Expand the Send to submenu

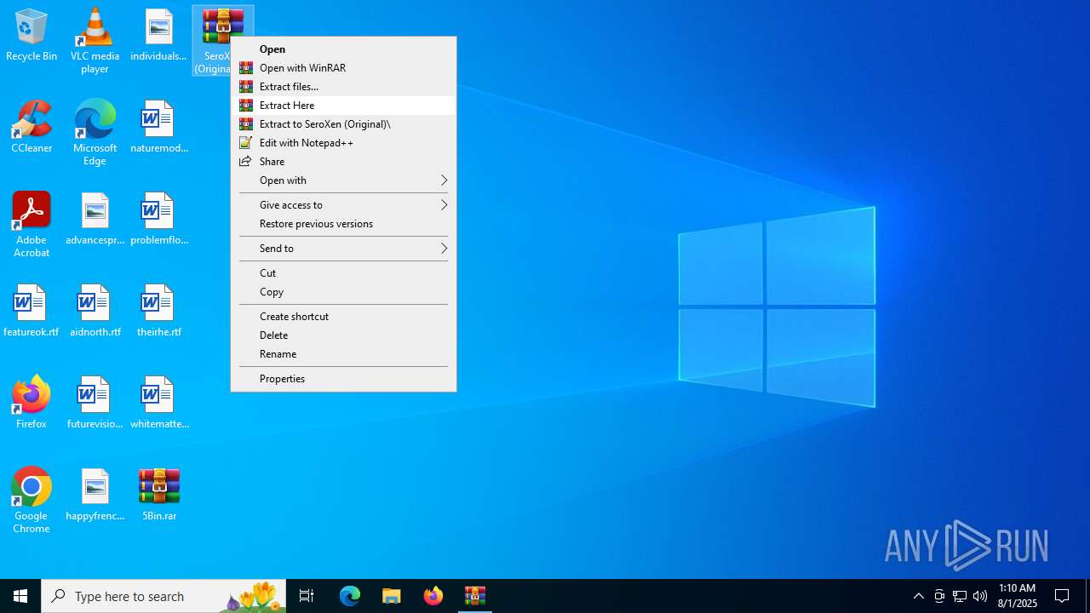(343, 249)
